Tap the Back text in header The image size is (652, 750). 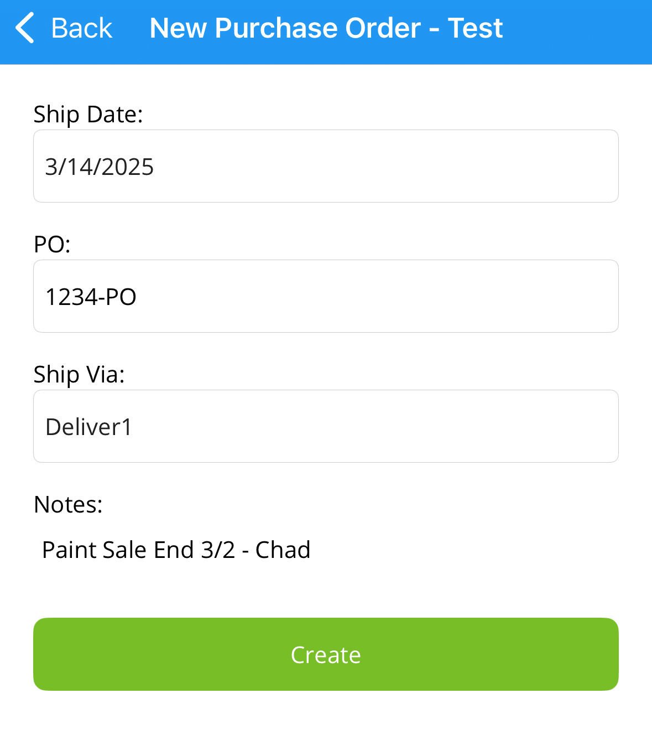[x=82, y=28]
